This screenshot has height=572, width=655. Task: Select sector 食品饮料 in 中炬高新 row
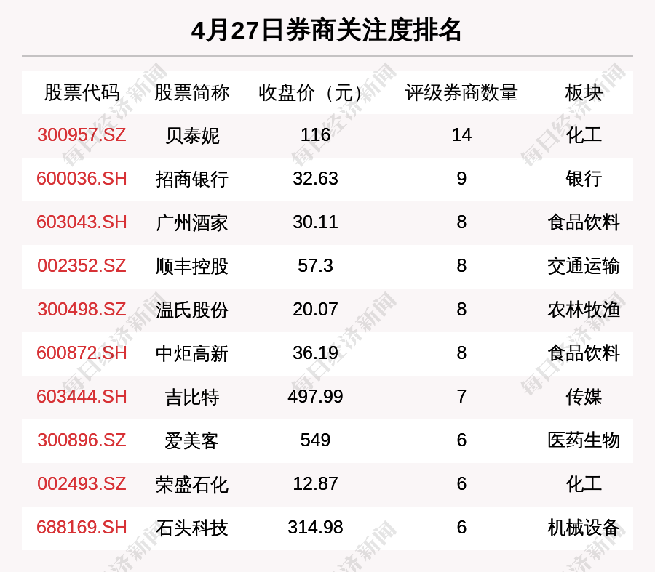[x=584, y=353]
